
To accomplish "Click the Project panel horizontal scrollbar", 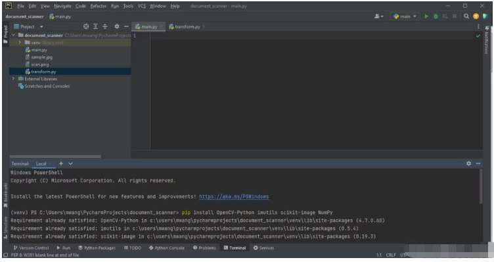I will (55, 156).
